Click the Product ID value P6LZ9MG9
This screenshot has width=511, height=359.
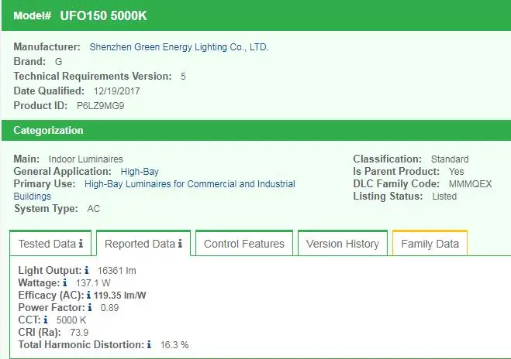pos(100,105)
